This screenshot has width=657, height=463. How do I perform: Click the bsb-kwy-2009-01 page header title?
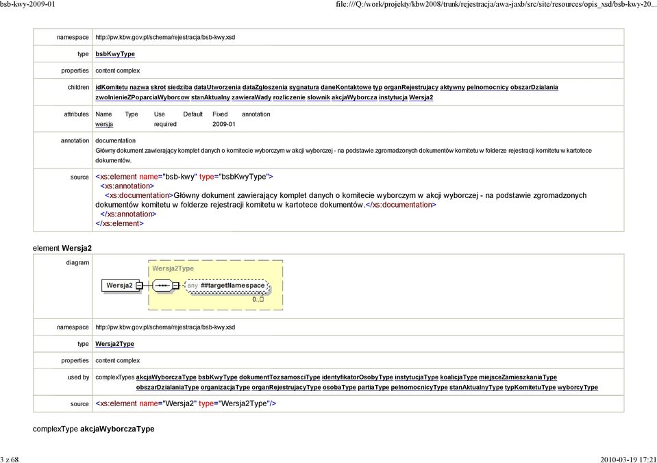pos(27,4)
